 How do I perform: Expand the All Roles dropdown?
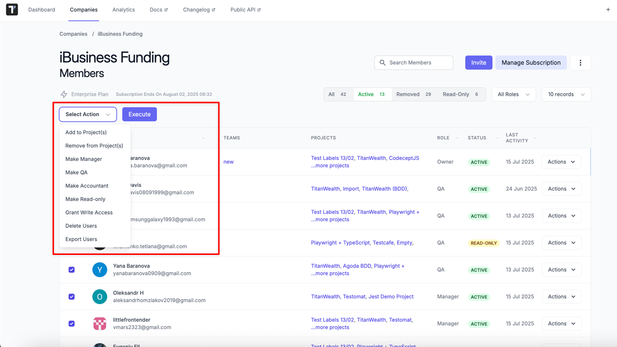(x=513, y=94)
